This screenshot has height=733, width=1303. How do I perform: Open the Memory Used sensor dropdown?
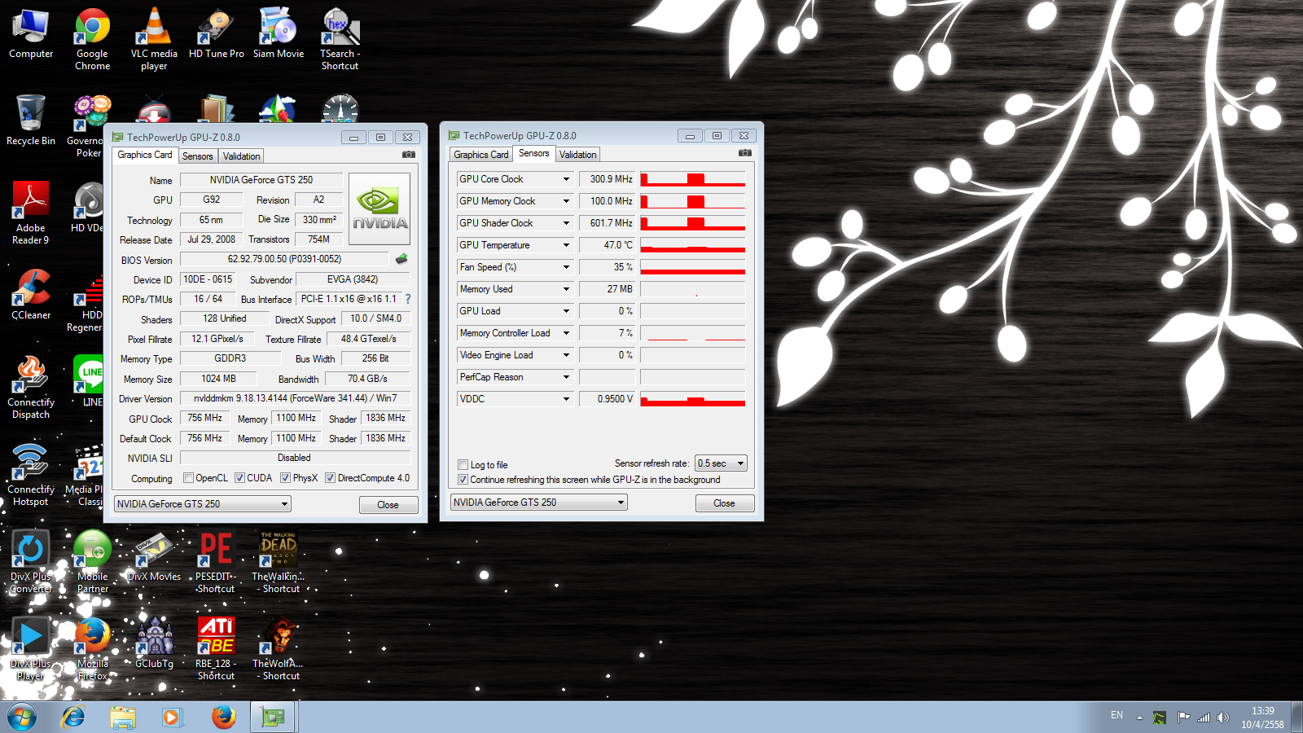pyautogui.click(x=566, y=289)
